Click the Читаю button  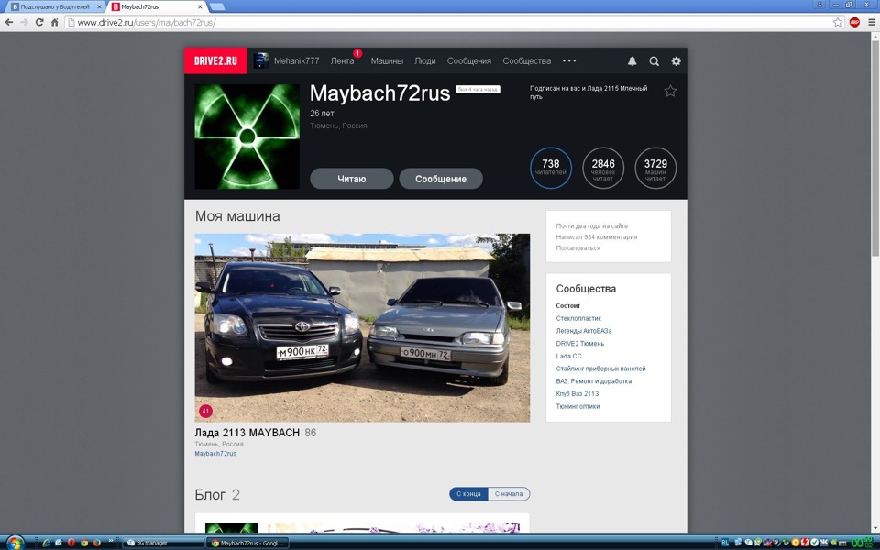coord(352,179)
